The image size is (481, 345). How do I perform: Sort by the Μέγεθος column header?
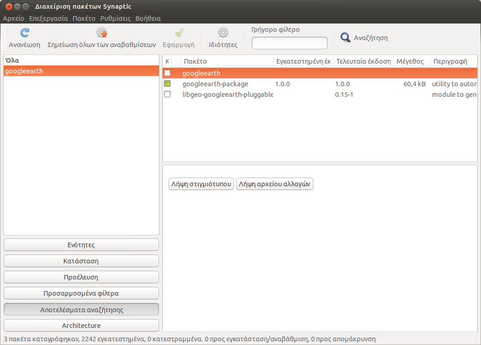(x=412, y=61)
